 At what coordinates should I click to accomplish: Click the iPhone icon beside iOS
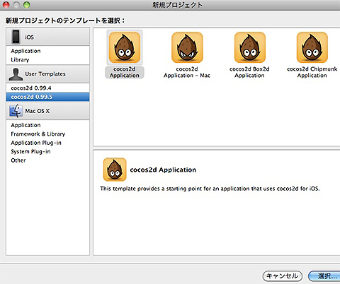(x=16, y=37)
